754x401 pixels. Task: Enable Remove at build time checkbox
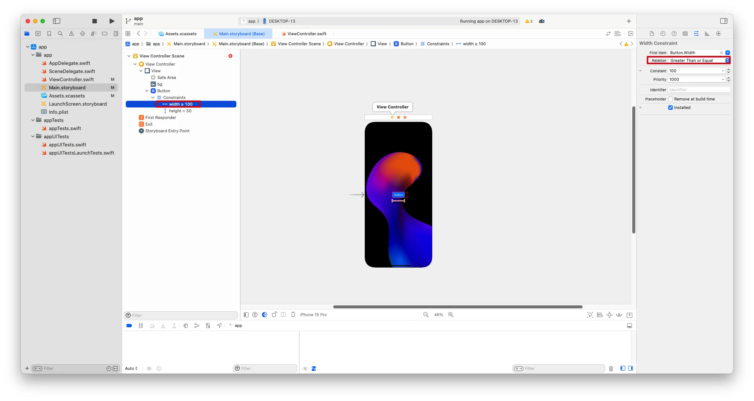click(671, 99)
